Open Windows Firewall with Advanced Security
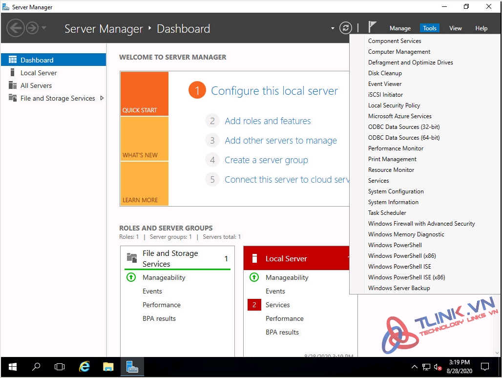502x378 pixels. [421, 224]
